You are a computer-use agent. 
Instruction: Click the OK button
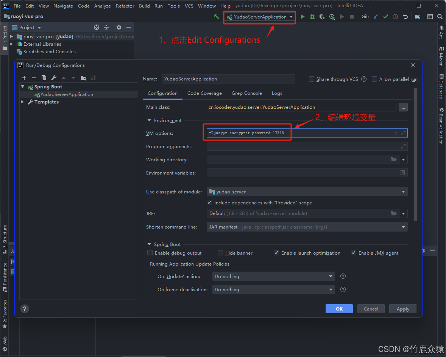click(x=339, y=309)
